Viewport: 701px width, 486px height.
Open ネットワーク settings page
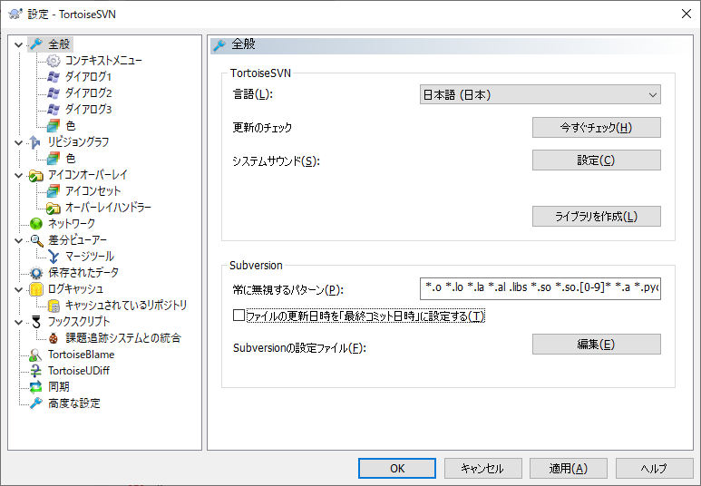[72, 224]
